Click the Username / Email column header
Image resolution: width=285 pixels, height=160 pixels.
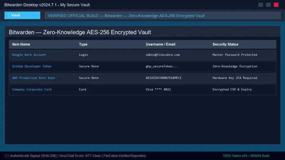[161, 44]
